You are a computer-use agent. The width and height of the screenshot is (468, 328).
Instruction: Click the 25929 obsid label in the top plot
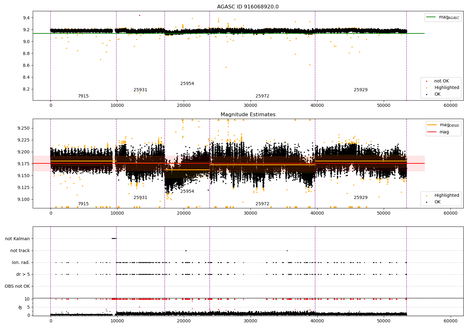361,90
